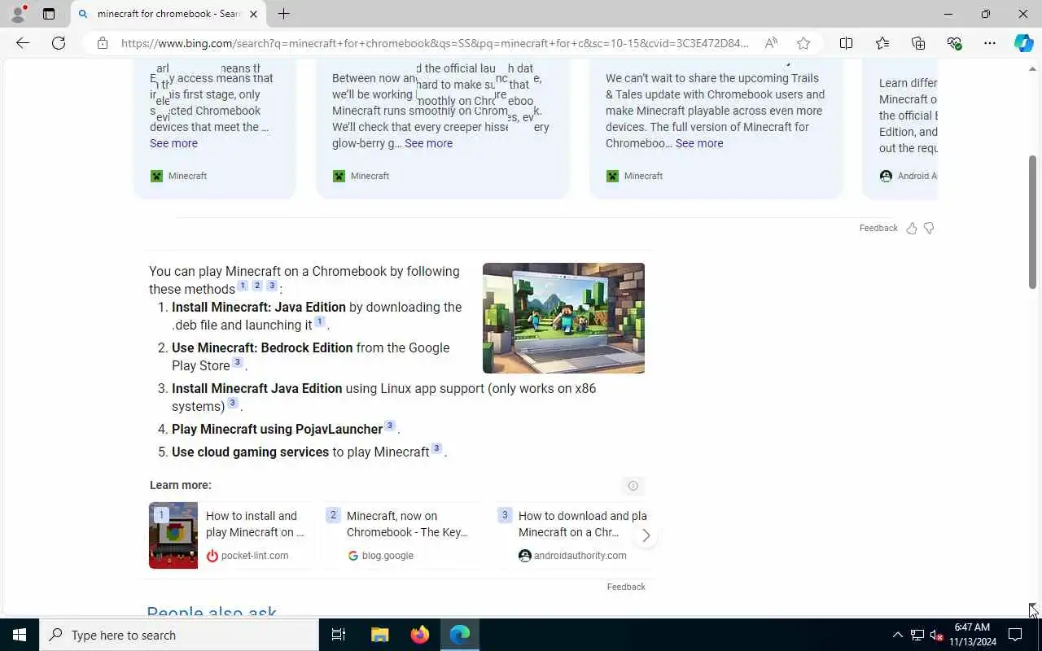Show hidden system tray icons

[x=898, y=635]
